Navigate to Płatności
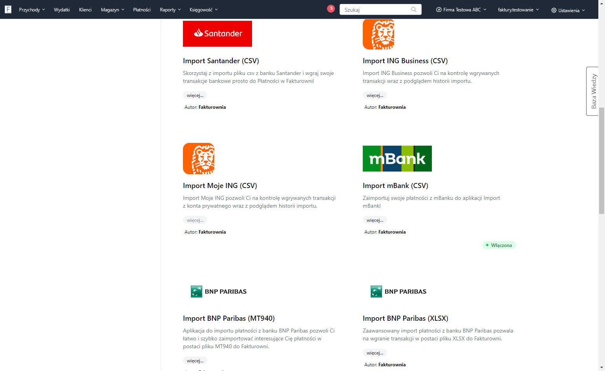The width and height of the screenshot is (605, 371). coord(142,10)
